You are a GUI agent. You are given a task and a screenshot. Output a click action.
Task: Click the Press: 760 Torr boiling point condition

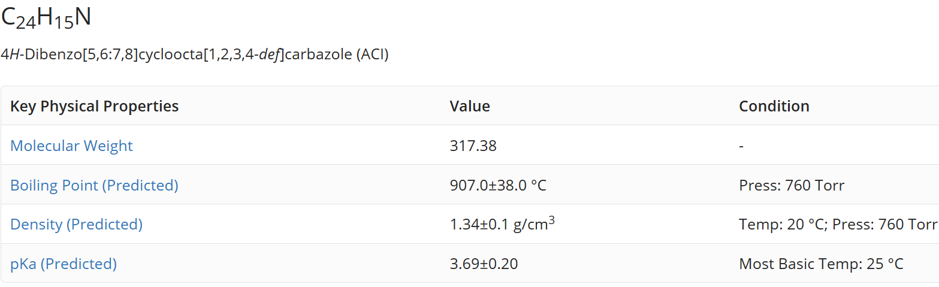pos(792,185)
